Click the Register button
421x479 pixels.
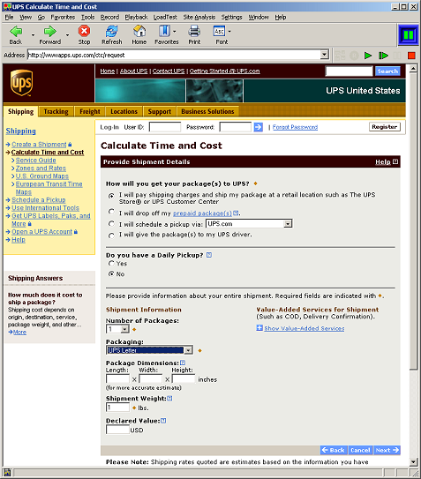tap(385, 127)
